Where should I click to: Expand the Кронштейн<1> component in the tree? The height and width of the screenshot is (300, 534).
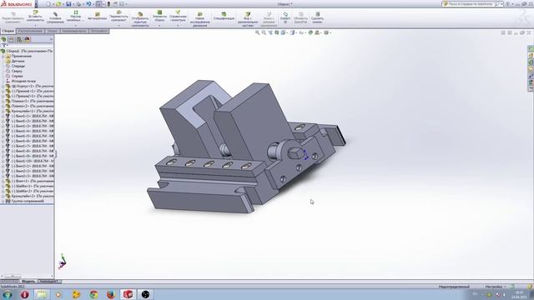3,111
